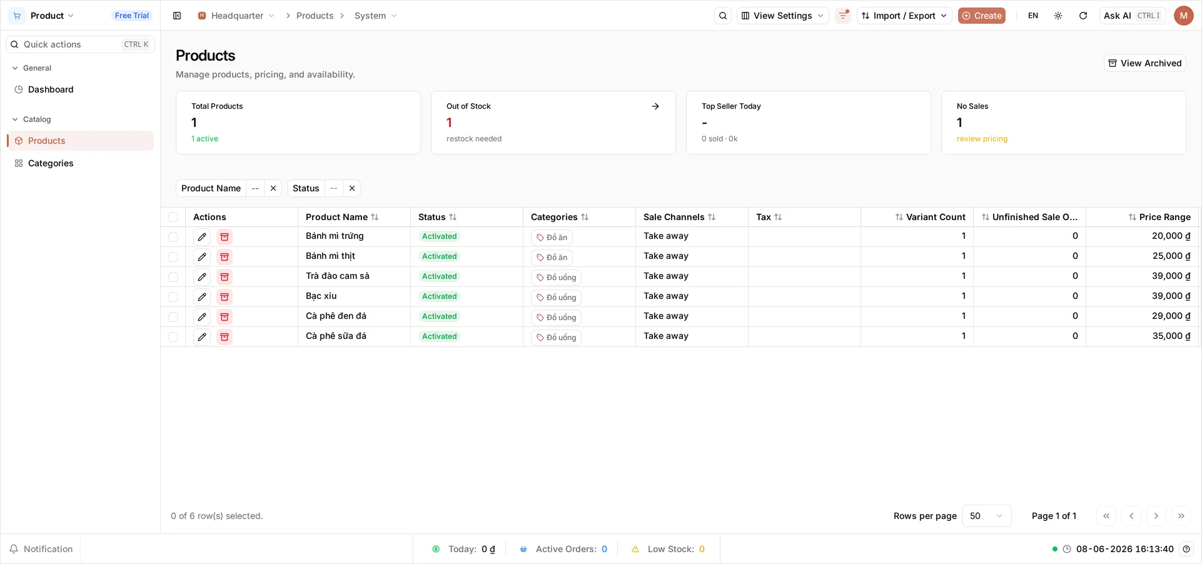Click Low Stock counter in status bar
1202x564 pixels.
[669, 549]
